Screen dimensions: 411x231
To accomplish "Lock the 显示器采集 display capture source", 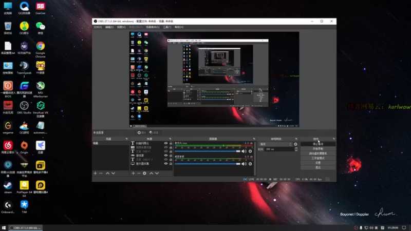I will (x=171, y=163).
